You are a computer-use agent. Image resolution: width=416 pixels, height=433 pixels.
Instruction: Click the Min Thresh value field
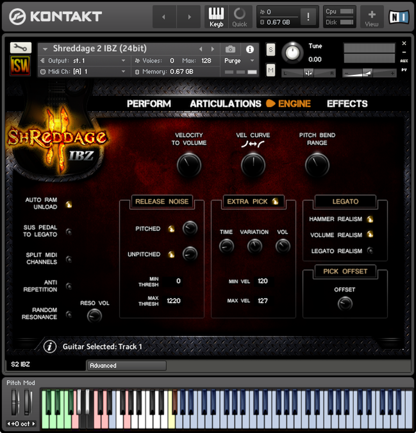pyautogui.click(x=173, y=281)
